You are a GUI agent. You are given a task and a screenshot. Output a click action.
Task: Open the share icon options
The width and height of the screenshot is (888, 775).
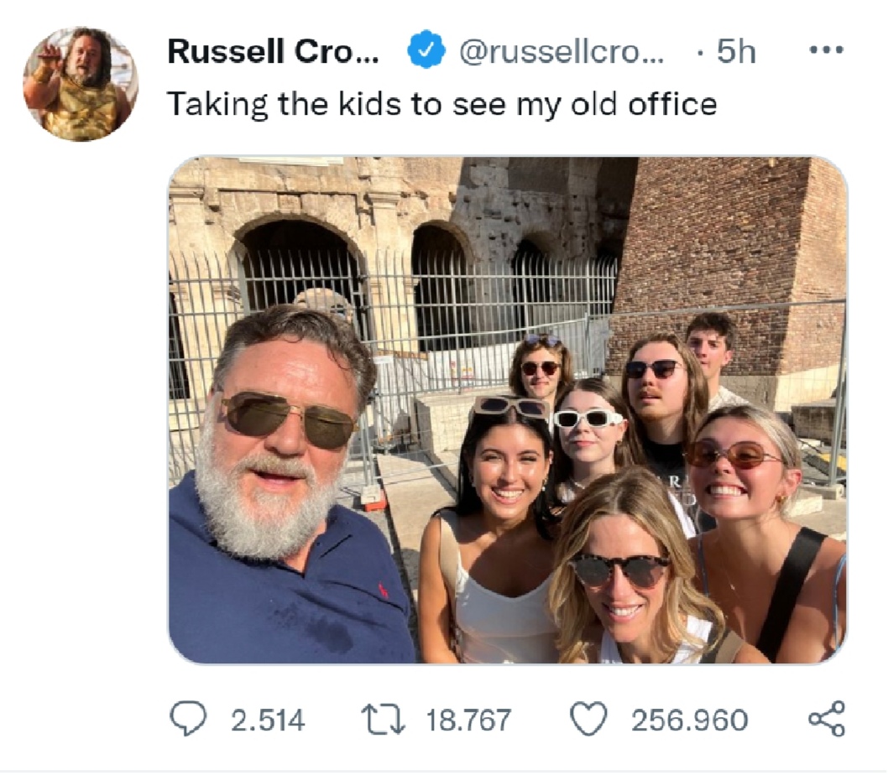click(x=826, y=720)
